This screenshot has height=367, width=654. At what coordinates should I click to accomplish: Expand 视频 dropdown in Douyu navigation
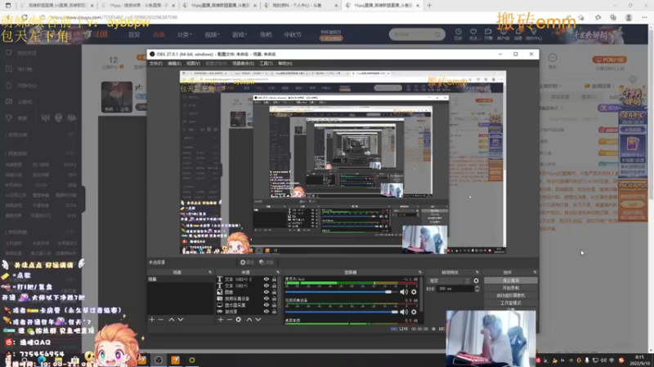pos(212,34)
